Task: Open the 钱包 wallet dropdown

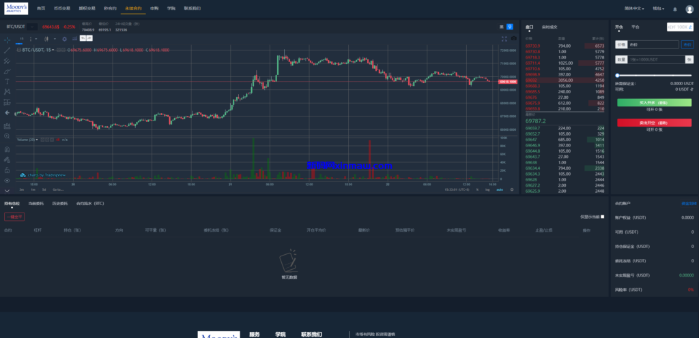Action: click(x=659, y=9)
